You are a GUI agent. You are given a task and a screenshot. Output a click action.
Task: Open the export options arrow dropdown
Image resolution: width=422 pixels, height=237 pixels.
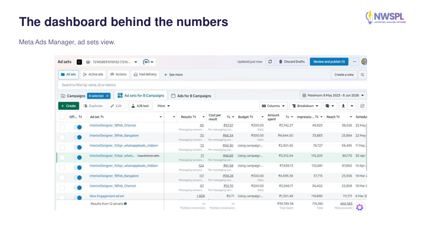[x=352, y=106]
